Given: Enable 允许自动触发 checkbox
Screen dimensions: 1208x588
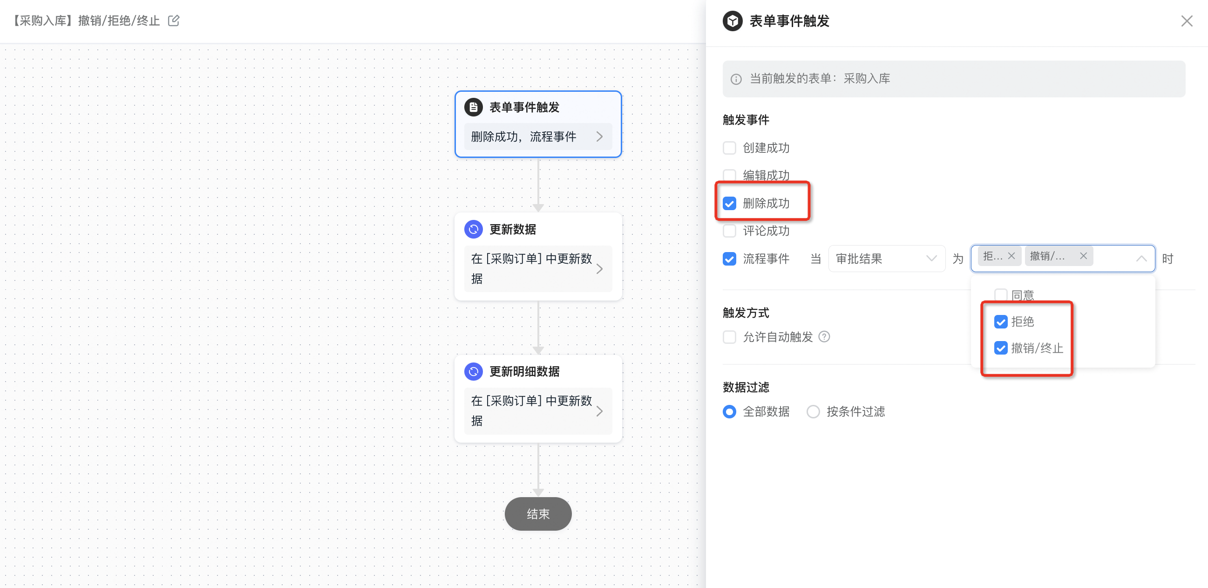Looking at the screenshot, I should coord(729,337).
